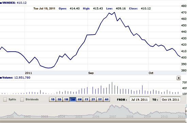This screenshot has height=123, width=187.
Task: Click the date text Tue Jul 19, 2011
Action: point(44,8)
